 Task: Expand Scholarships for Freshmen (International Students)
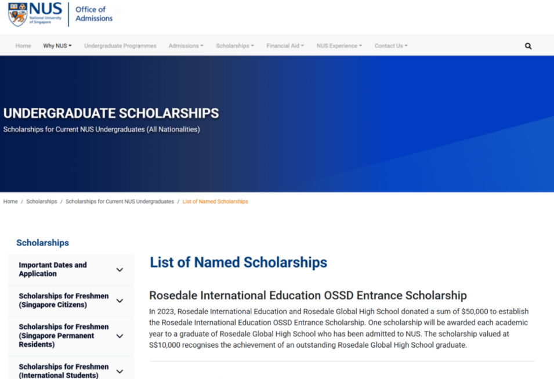[120, 371]
